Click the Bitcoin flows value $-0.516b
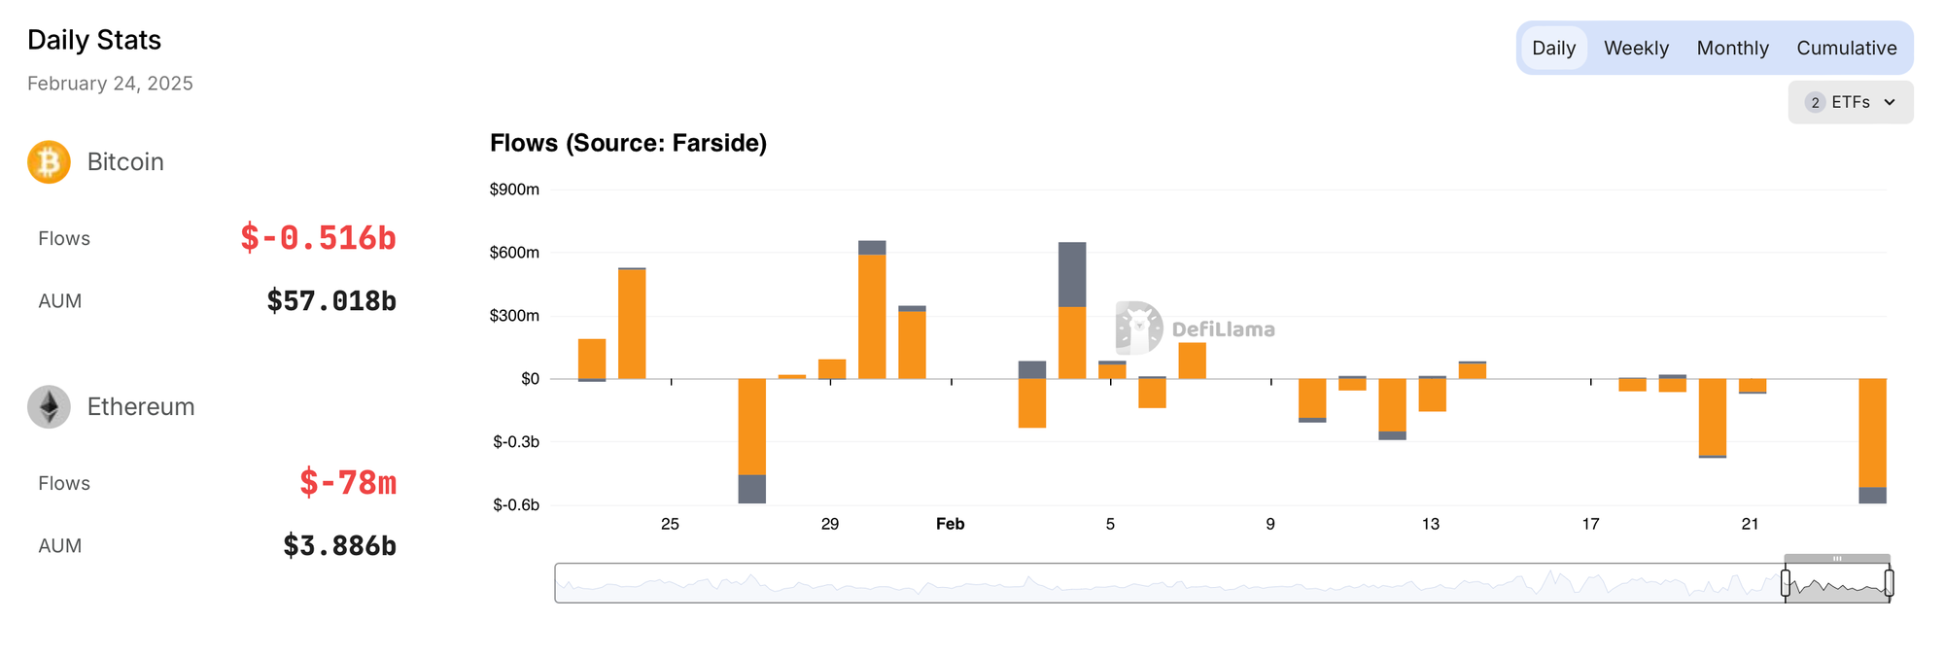 (x=318, y=238)
